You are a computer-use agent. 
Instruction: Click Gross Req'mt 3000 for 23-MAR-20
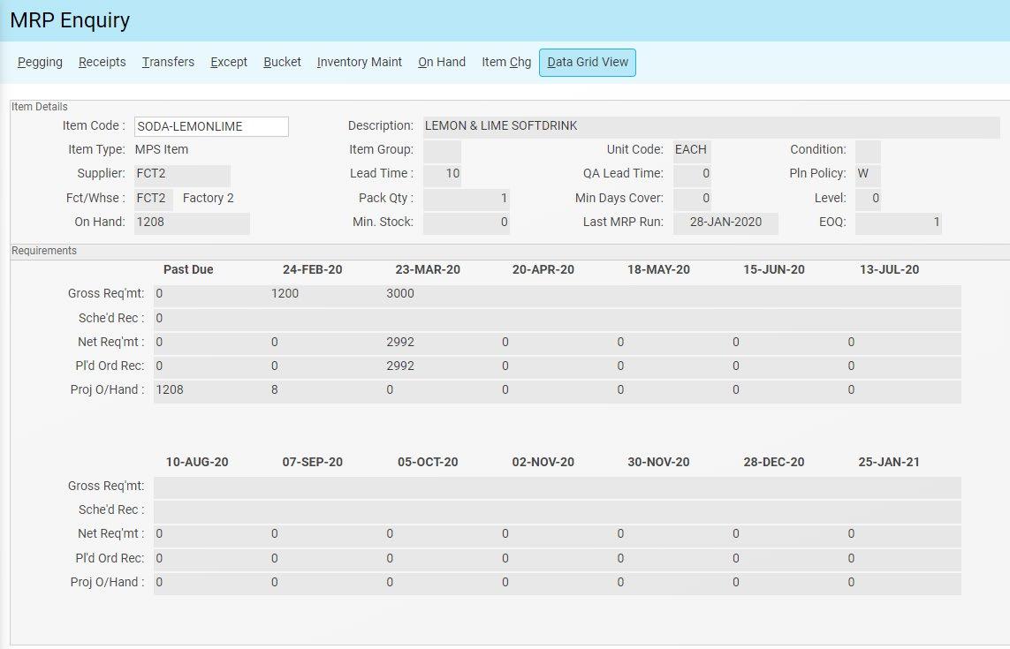coord(400,293)
